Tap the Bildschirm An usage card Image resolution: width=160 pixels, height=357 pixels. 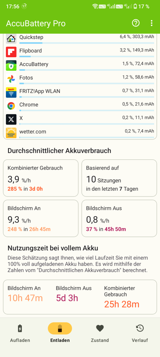(41, 218)
